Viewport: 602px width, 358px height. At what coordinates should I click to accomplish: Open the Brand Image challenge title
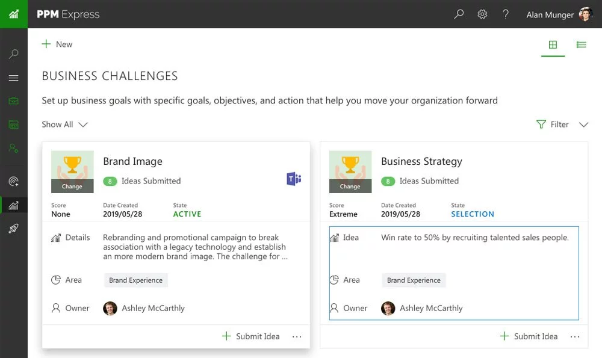132,161
